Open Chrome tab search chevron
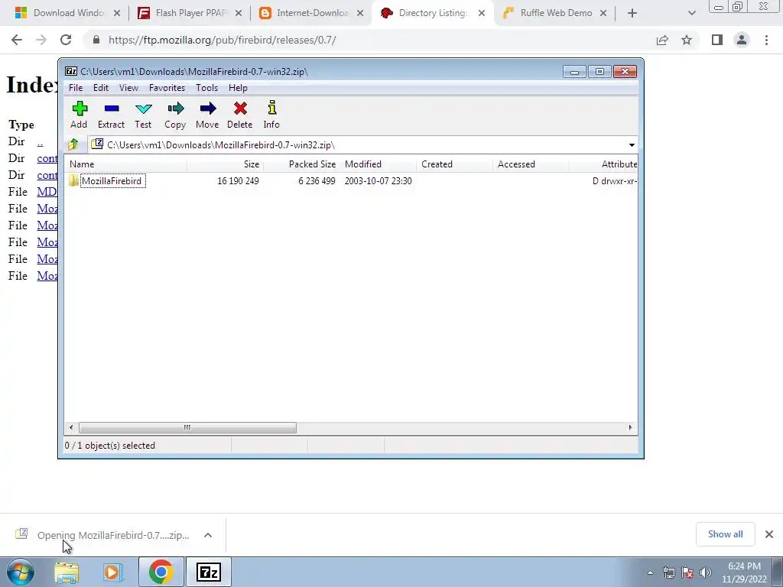Screen dimensions: 783x587 (x=691, y=13)
